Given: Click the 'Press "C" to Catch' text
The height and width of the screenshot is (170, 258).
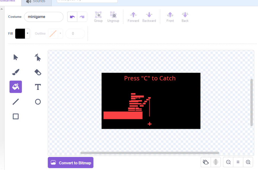Looking at the screenshot, I should (150, 78).
